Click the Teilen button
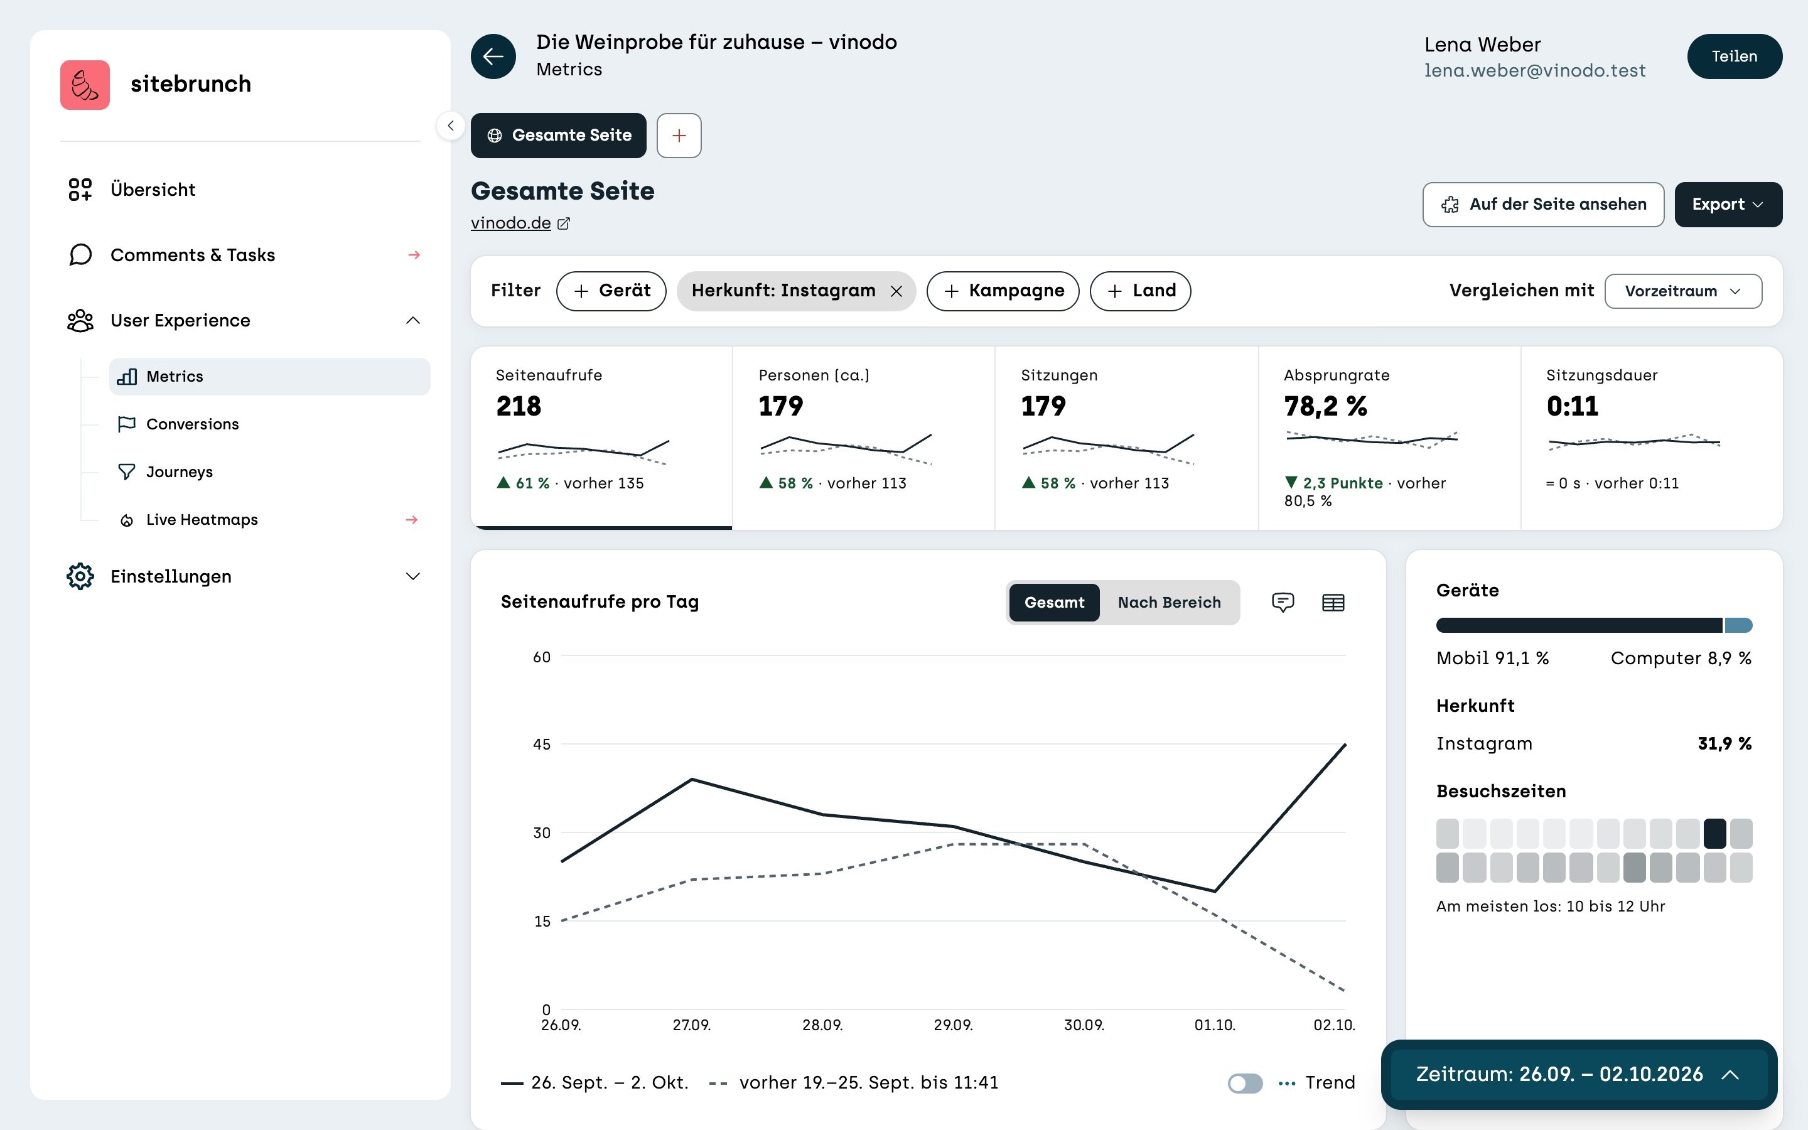 [x=1734, y=56]
